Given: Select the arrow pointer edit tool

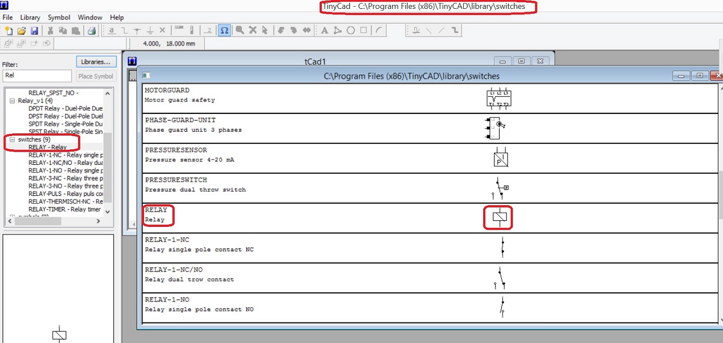Looking at the screenshot, I should coord(265,30).
